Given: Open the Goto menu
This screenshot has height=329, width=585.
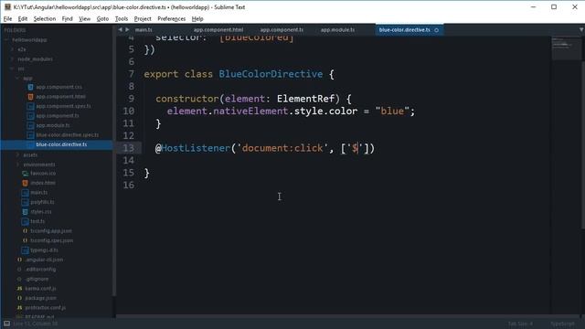Looking at the screenshot, I should [102, 18].
